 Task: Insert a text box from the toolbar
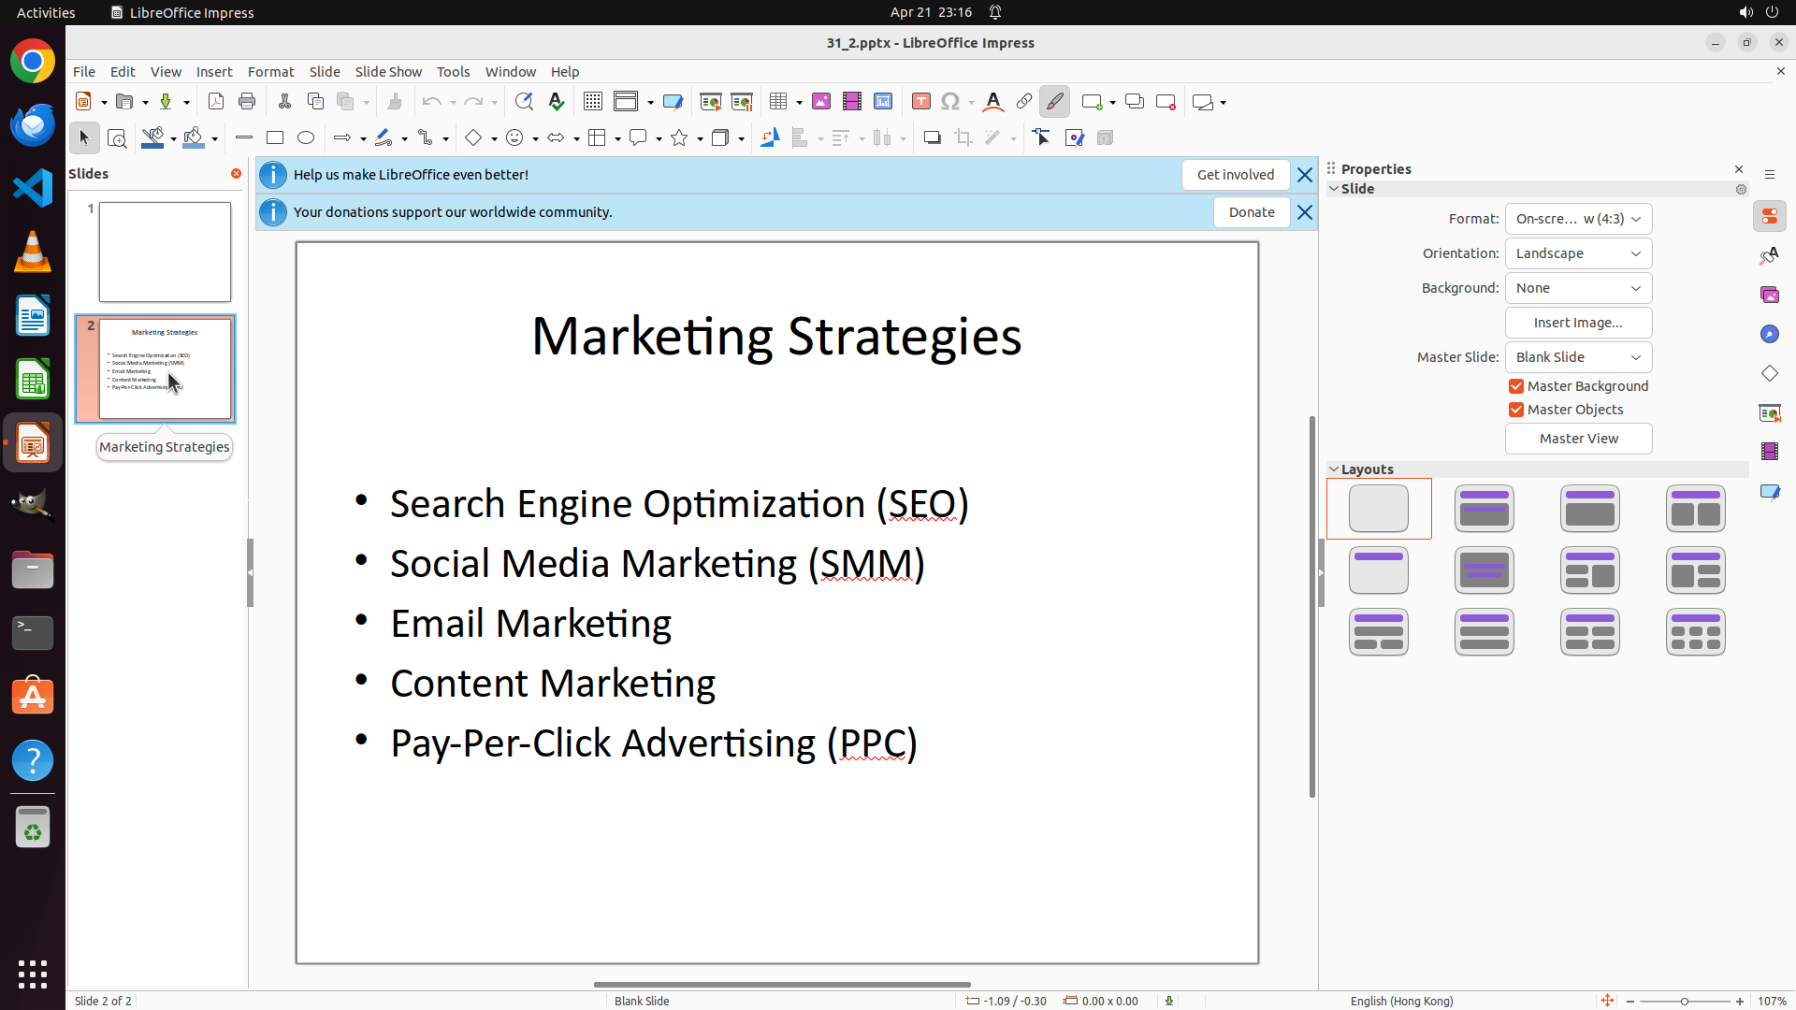920,102
